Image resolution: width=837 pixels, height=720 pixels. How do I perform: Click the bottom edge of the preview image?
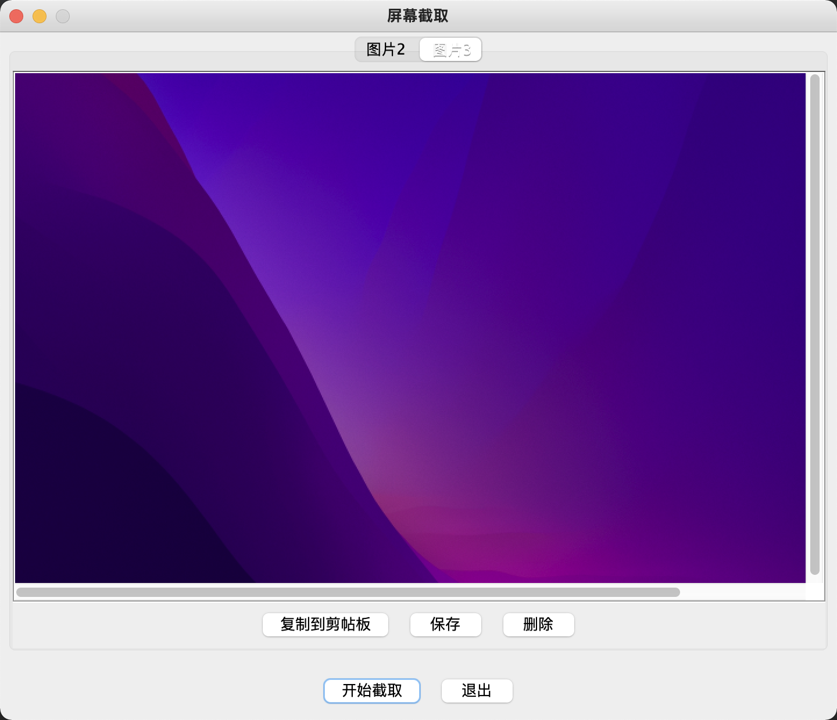[413, 578]
